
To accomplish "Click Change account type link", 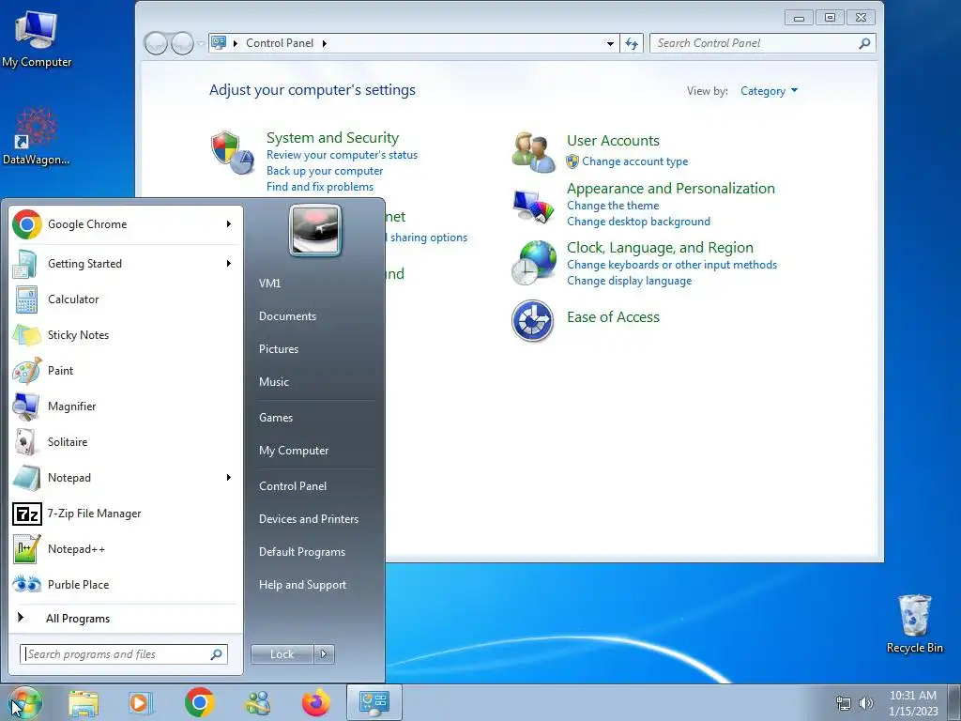I will click(x=635, y=161).
